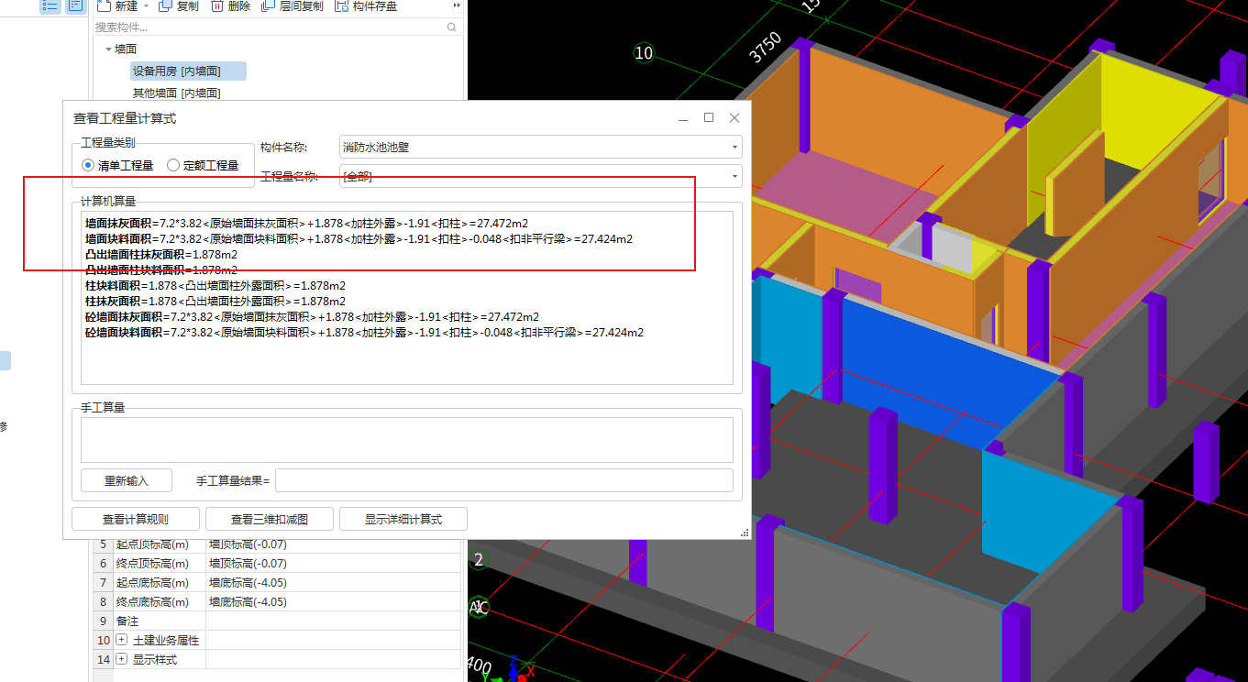Maximize the 查看工程量计算式 dialog
This screenshot has height=682, width=1248.
708,117
